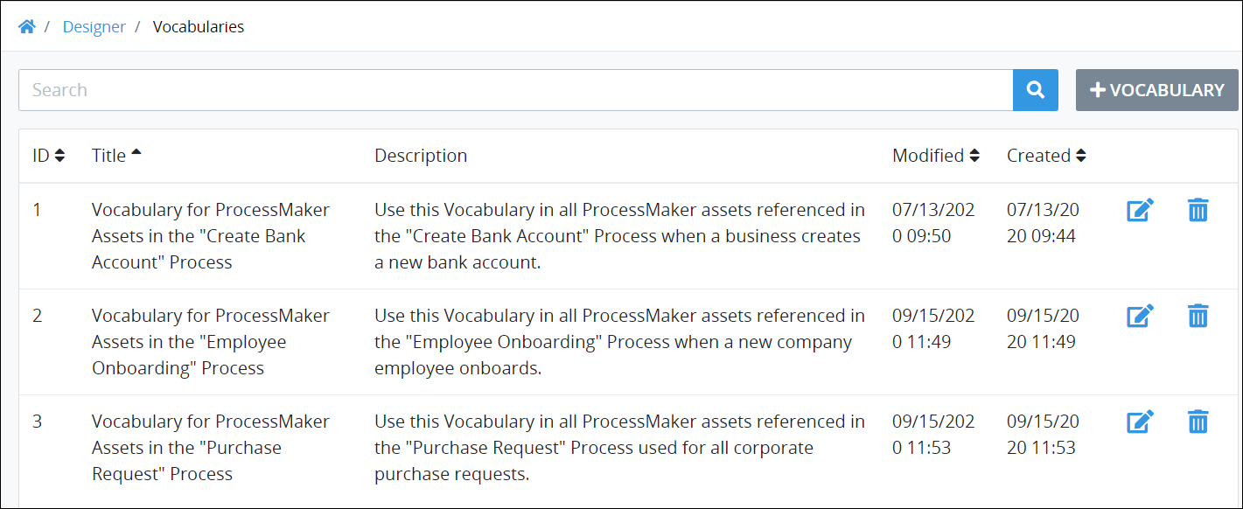Click the magnifier search button
The width and height of the screenshot is (1243, 509).
1036,90
